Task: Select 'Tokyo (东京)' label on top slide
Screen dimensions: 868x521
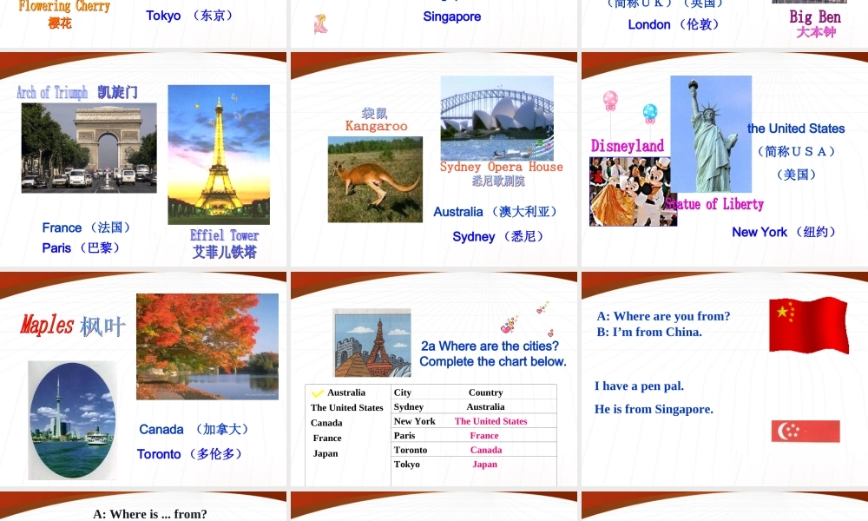Action: 189,16
